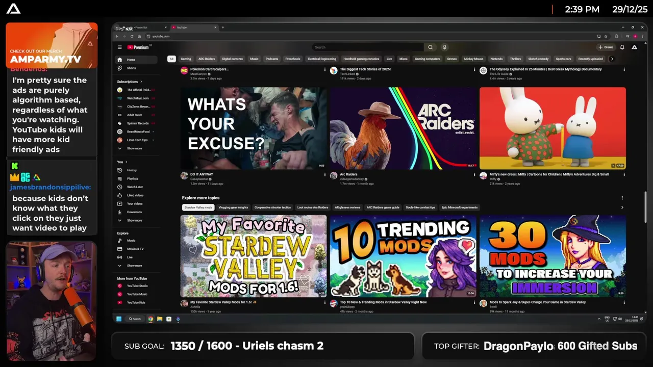Reload the page with the refresh icon
The width and height of the screenshot is (653, 367).
pos(132,36)
